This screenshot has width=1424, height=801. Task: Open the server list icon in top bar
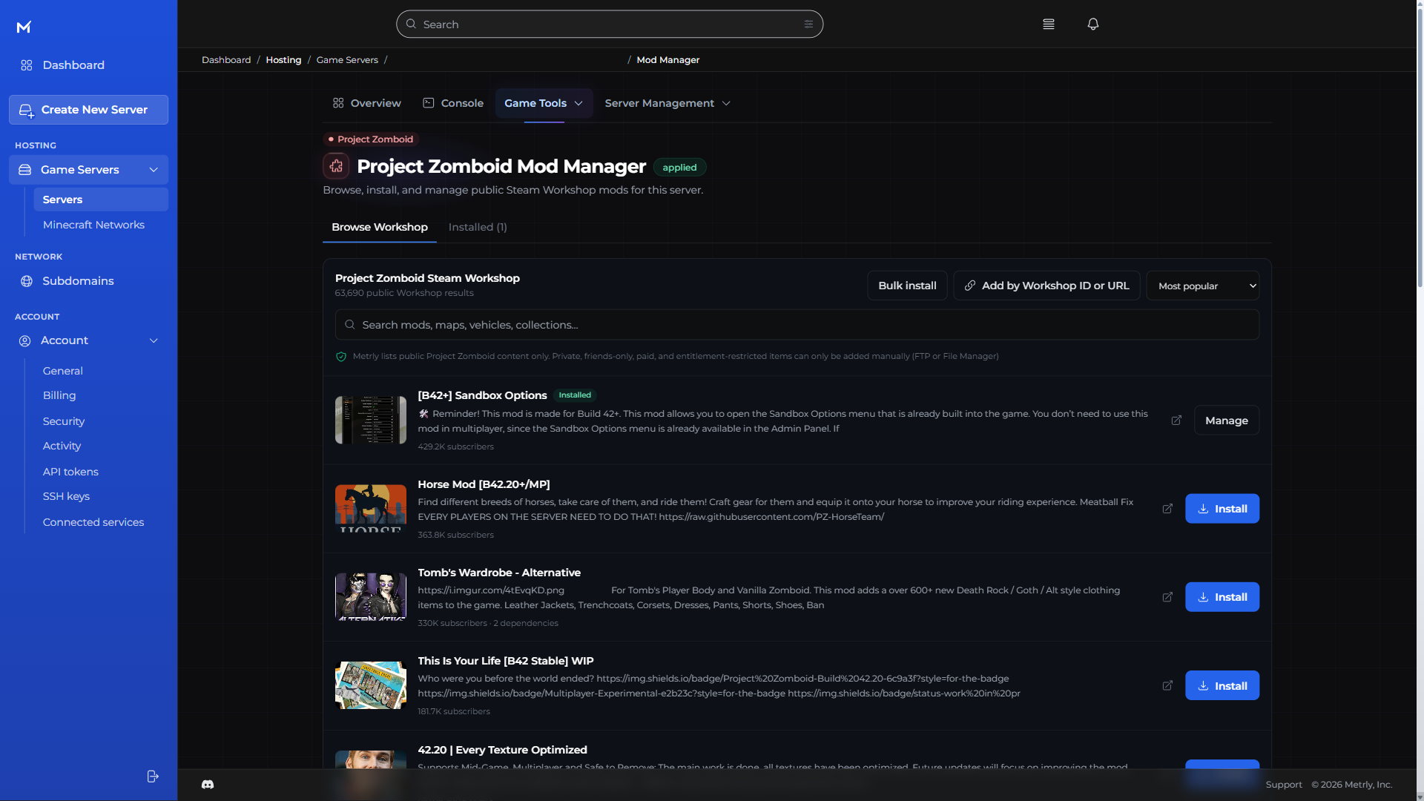[x=1048, y=24]
